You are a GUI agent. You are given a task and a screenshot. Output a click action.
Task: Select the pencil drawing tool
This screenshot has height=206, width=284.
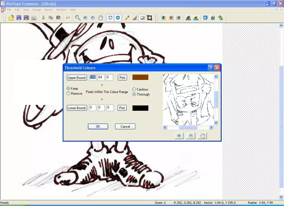click(127, 18)
